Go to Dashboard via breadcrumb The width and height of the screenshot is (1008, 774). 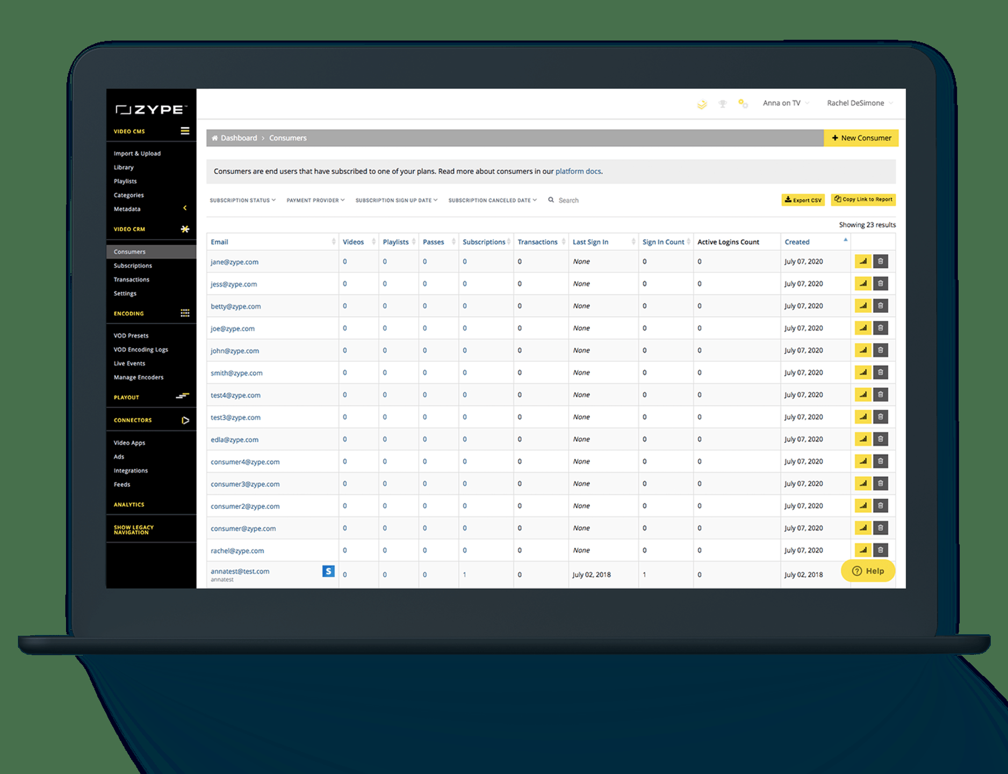click(x=239, y=138)
